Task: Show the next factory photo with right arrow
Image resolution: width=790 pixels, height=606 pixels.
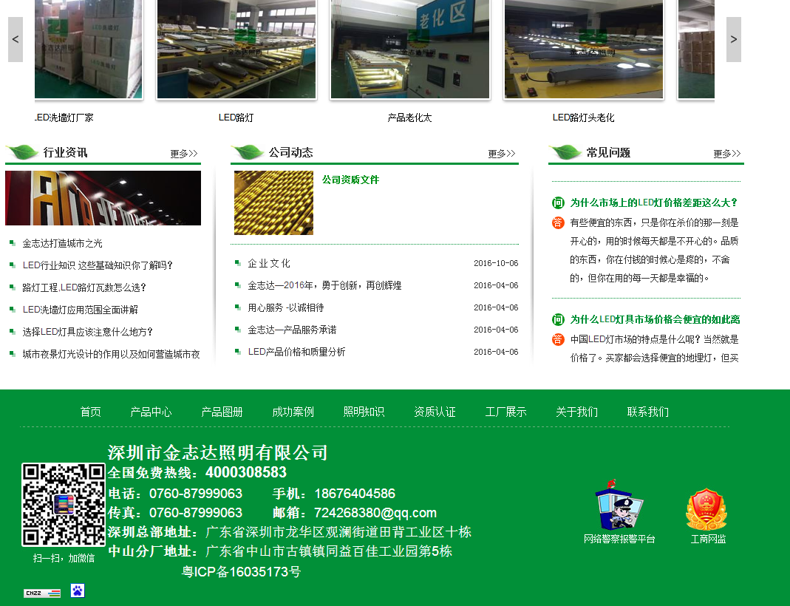Action: (x=734, y=39)
